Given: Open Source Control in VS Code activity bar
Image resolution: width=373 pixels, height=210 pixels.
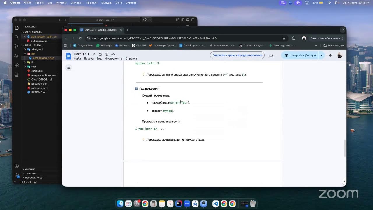Looking at the screenshot, I should point(17,47).
